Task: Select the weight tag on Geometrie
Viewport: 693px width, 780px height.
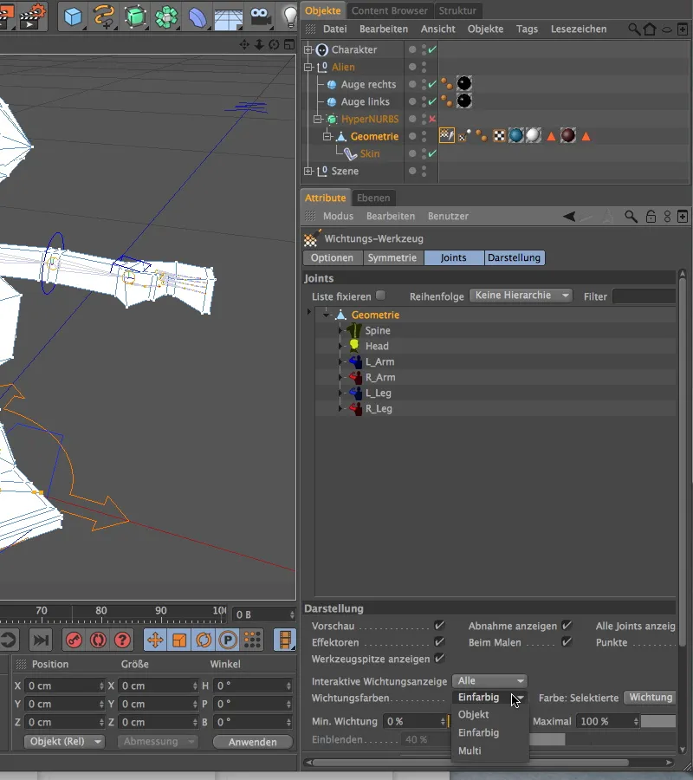Action: pos(446,135)
